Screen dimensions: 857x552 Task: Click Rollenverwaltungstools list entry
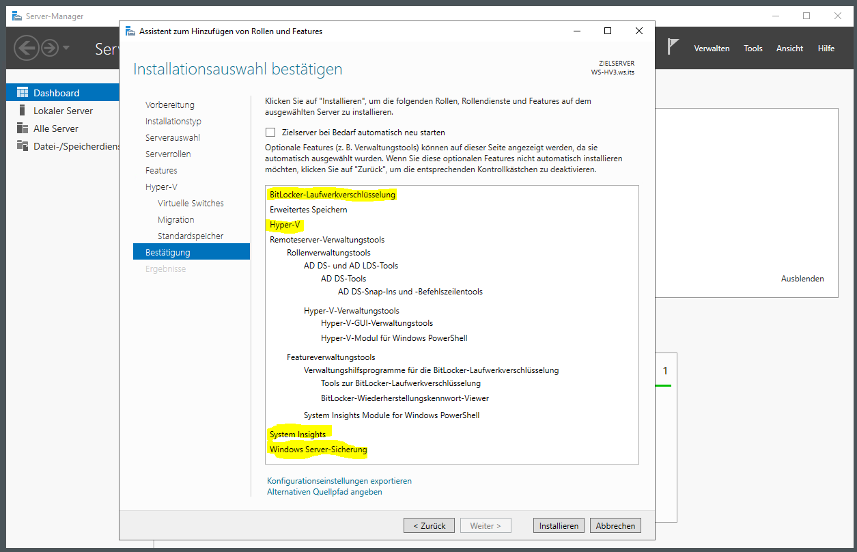click(328, 253)
